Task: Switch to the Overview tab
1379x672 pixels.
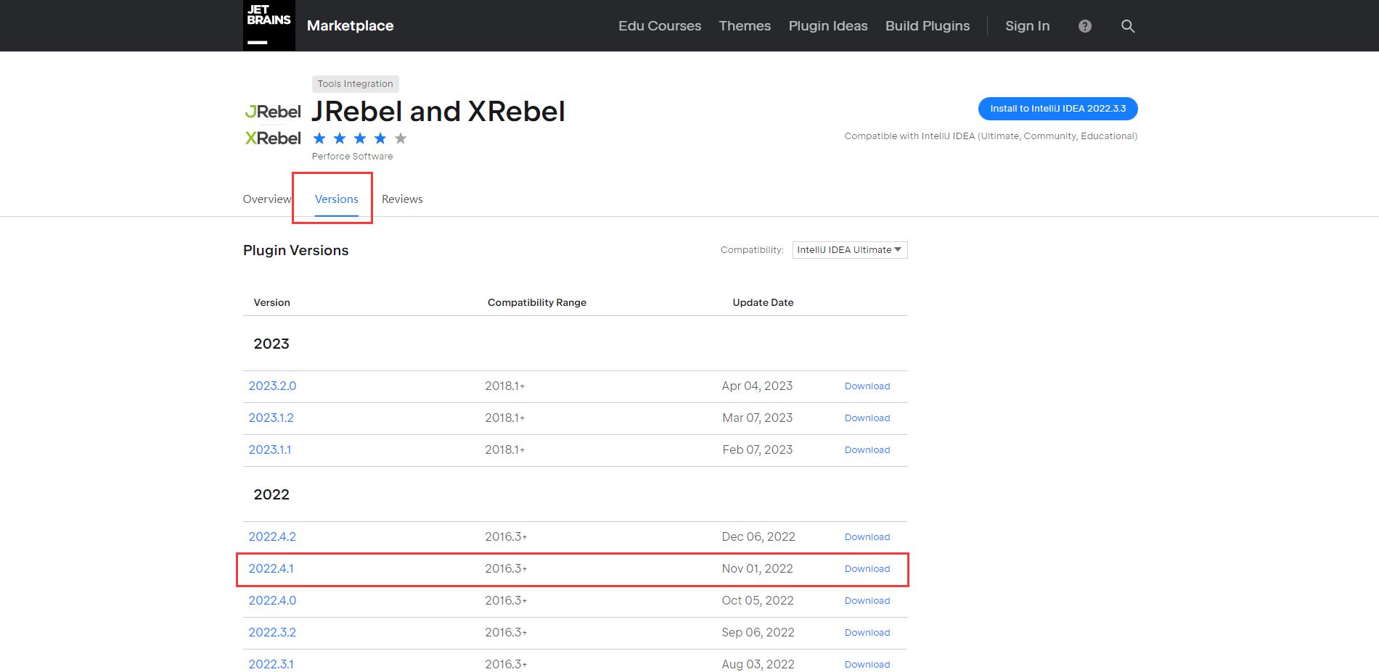Action: (x=267, y=199)
